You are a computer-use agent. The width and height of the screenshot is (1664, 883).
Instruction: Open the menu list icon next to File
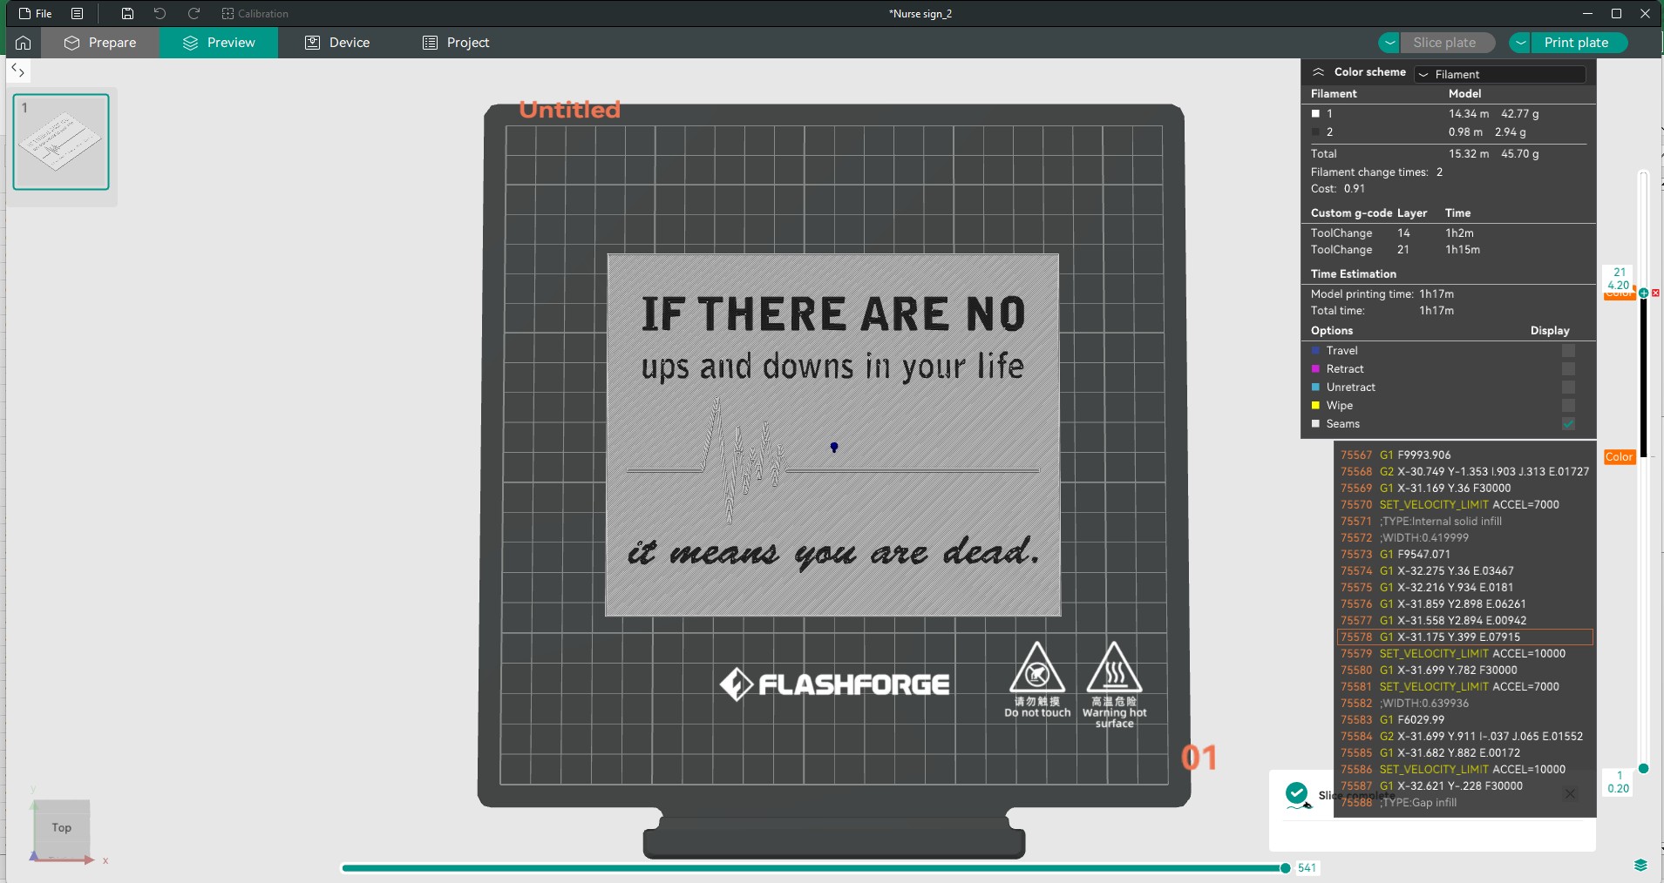[x=78, y=13]
